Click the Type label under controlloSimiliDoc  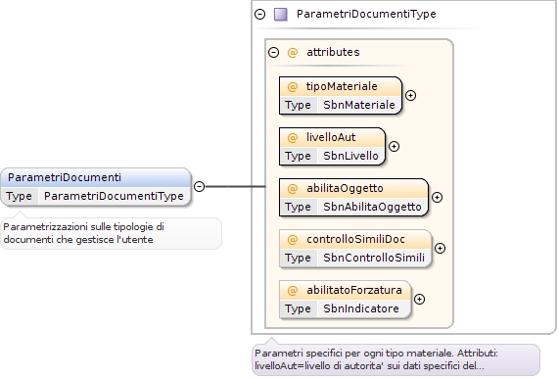(298, 258)
